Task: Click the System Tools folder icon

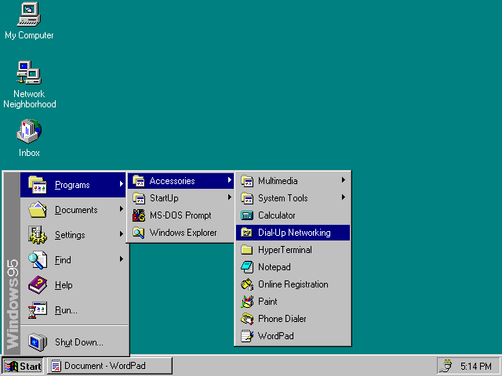Action: (x=247, y=198)
